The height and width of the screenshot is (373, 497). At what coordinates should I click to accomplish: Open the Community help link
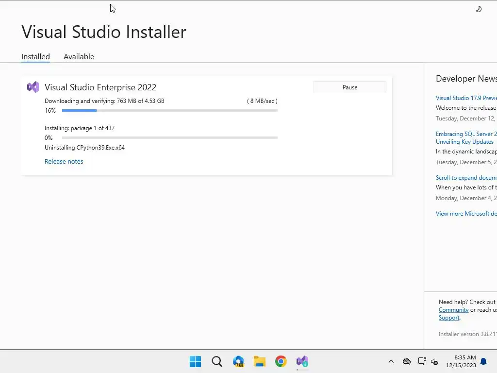coord(454,310)
